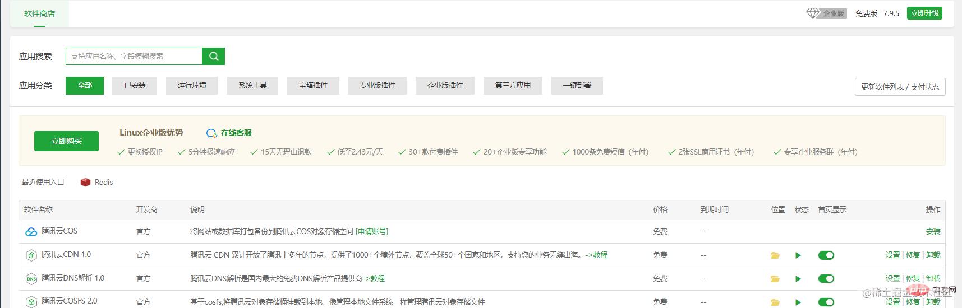Click the 立即升级 upgrade button
Screen dimensions: 962x308
click(924, 13)
